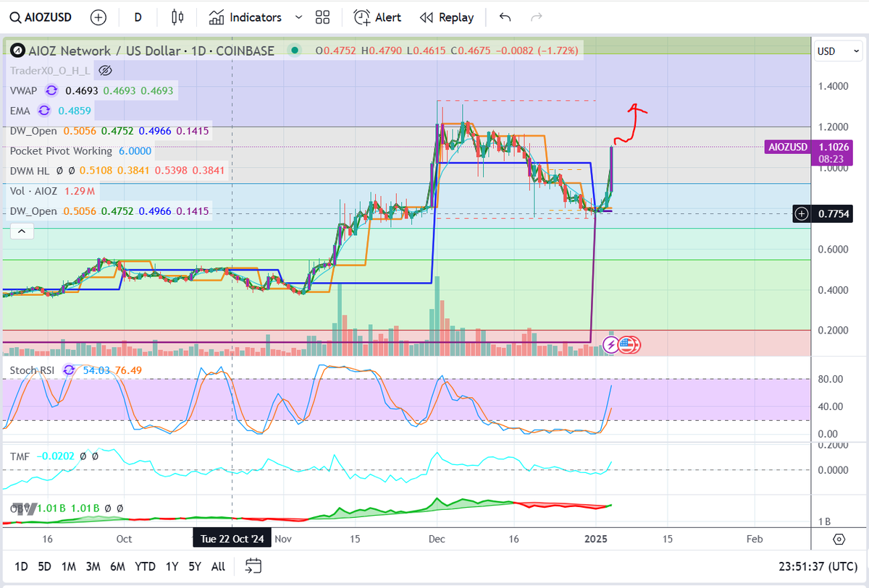Redo the last chart action
This screenshot has height=588, width=869.
coord(537,17)
